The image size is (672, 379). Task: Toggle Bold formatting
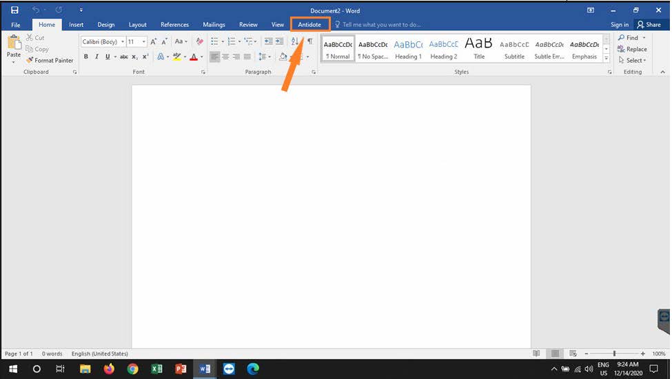coord(86,57)
